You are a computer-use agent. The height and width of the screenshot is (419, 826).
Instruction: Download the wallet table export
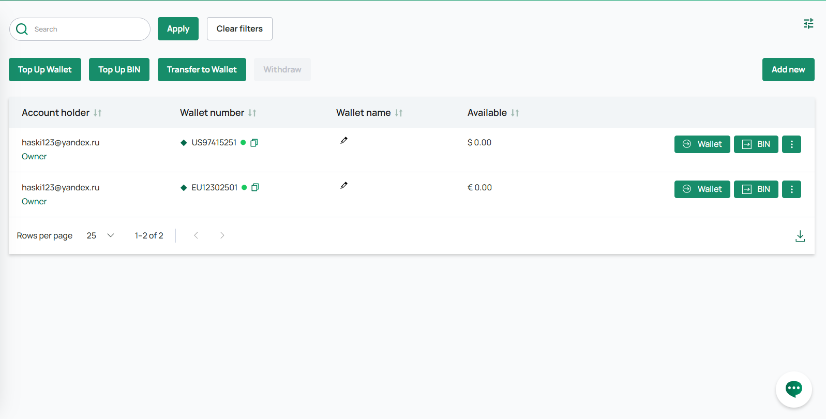point(800,236)
